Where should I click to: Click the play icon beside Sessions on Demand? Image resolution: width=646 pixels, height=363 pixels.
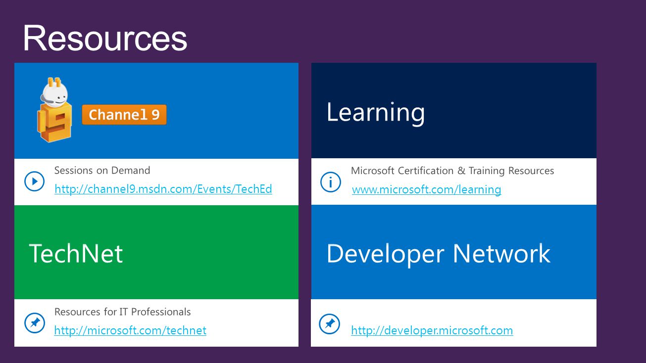[x=34, y=181]
